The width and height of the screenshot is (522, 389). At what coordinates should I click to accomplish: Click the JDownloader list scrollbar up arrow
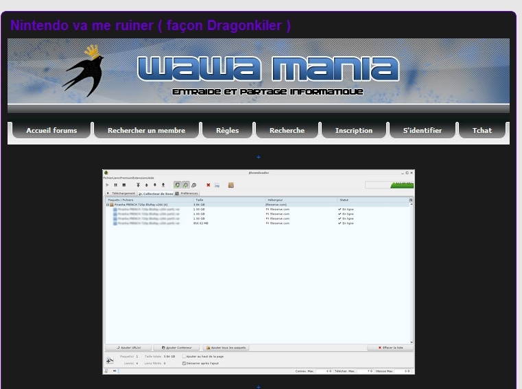(412, 205)
